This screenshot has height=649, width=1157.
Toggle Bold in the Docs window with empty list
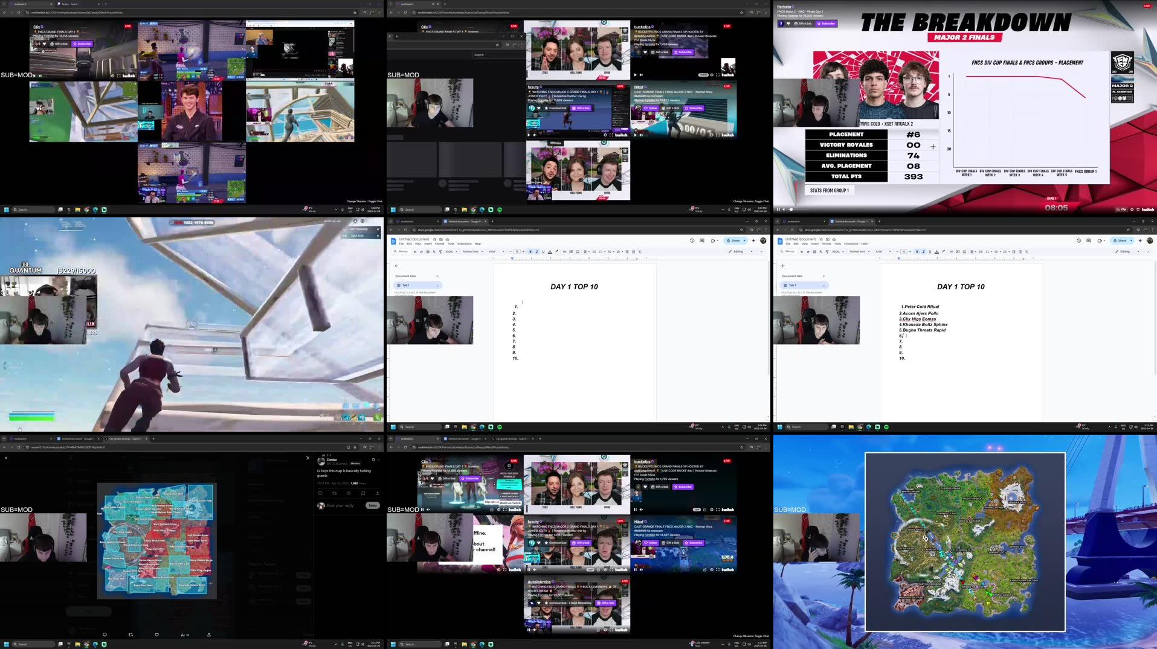click(530, 251)
